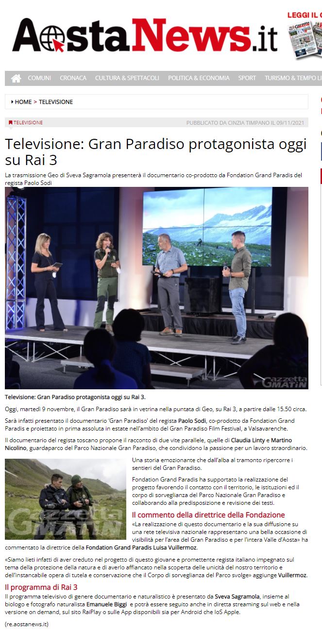
Task: Open the Televisione category tag
Action: [x=28, y=123]
